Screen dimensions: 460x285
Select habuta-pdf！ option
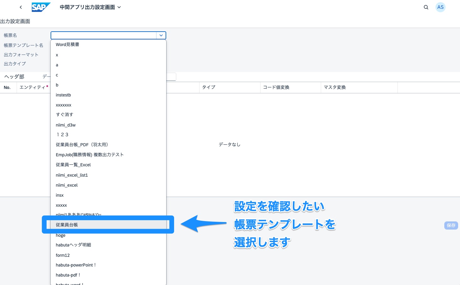click(x=108, y=275)
